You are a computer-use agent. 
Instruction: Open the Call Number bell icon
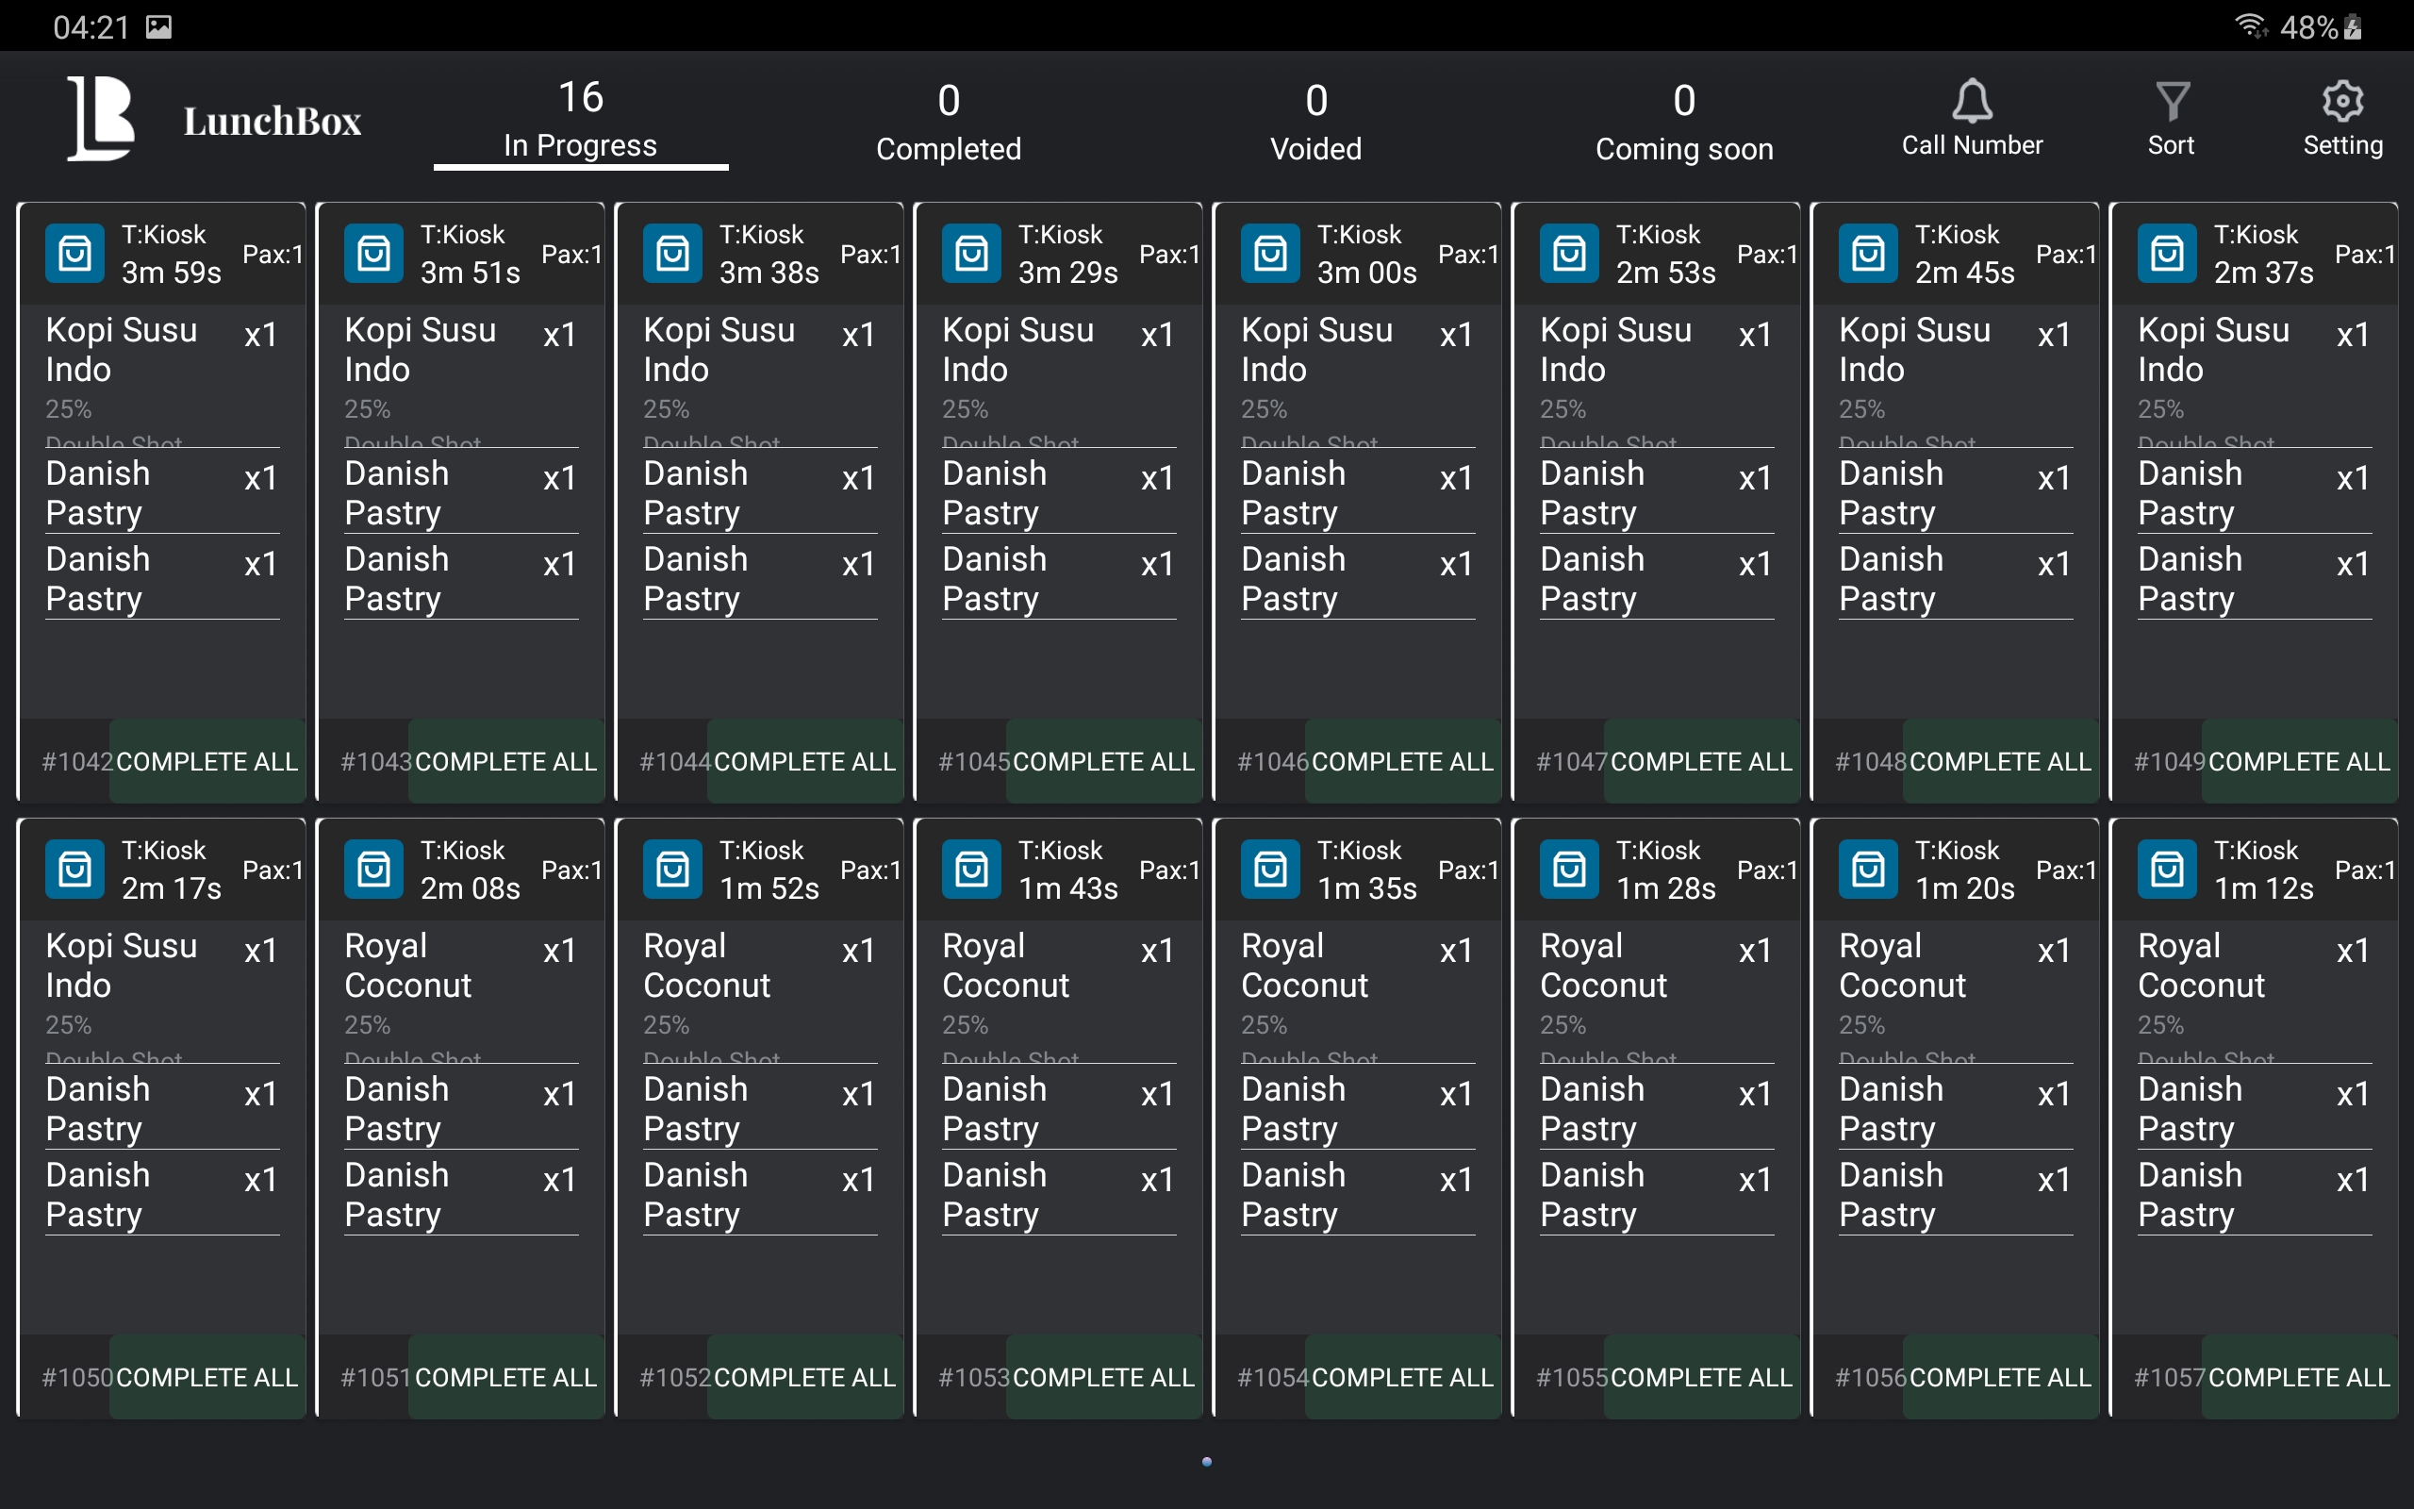(x=1971, y=101)
